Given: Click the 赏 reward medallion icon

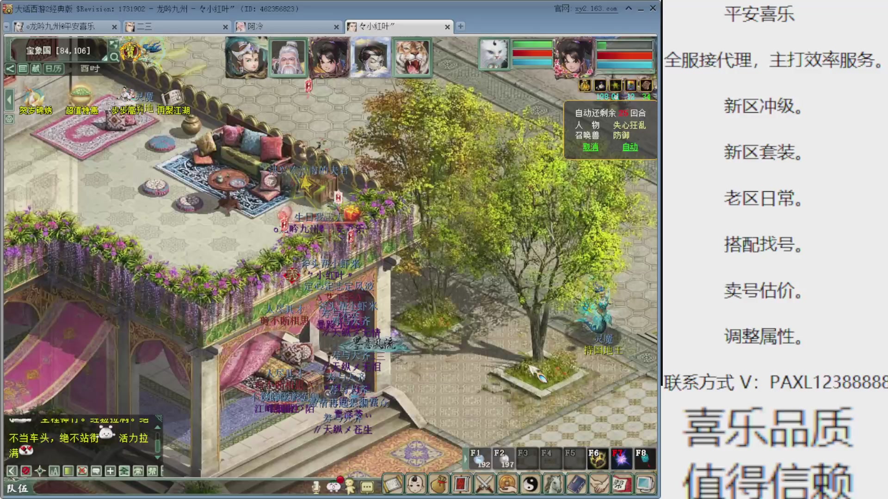Looking at the screenshot, I should point(130,51).
